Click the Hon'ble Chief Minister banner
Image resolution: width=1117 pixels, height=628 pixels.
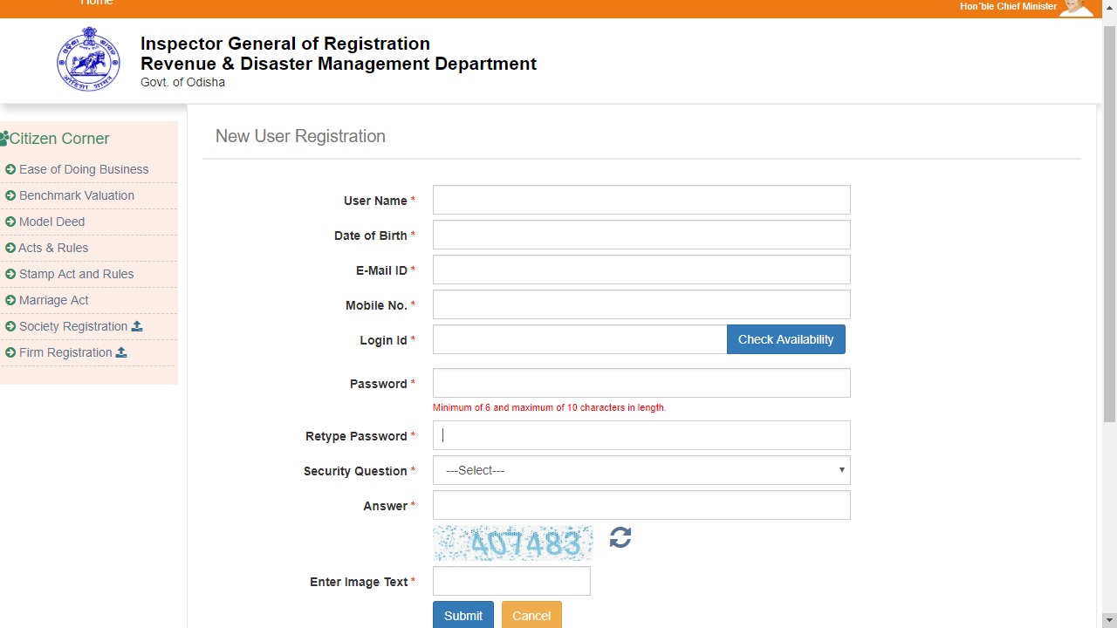tap(1008, 7)
